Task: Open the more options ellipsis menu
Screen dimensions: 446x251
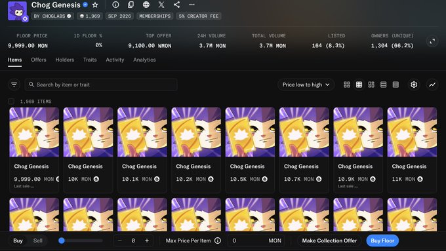Action: tap(192, 5)
